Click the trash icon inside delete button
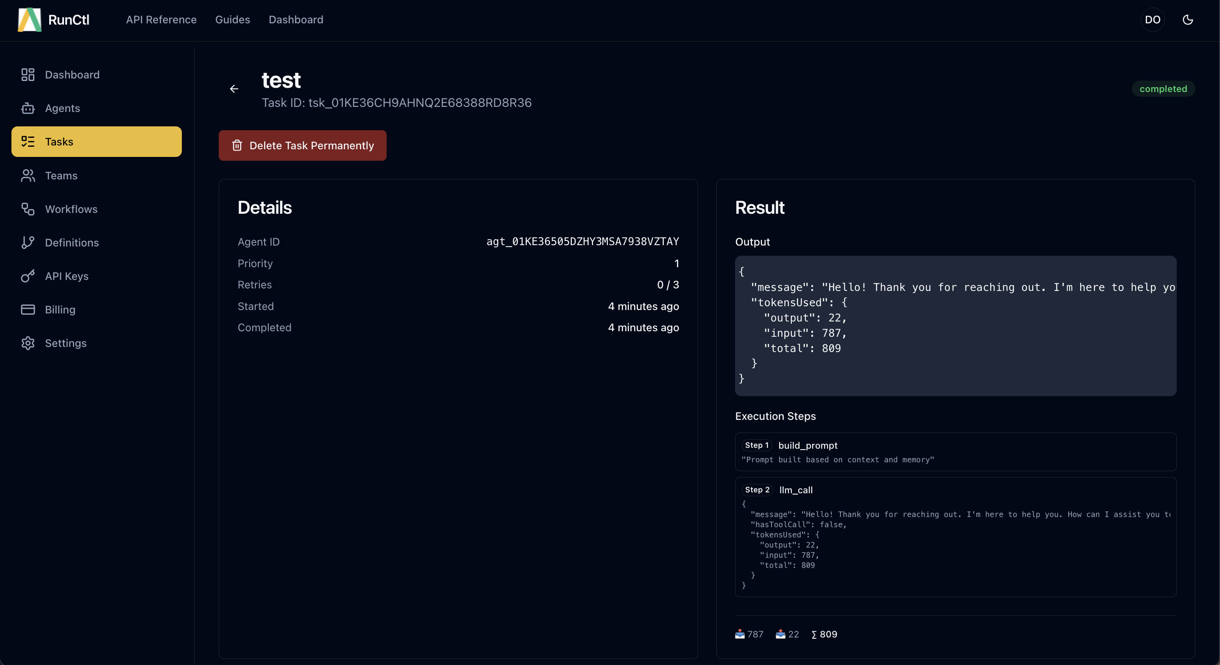 pyautogui.click(x=238, y=145)
